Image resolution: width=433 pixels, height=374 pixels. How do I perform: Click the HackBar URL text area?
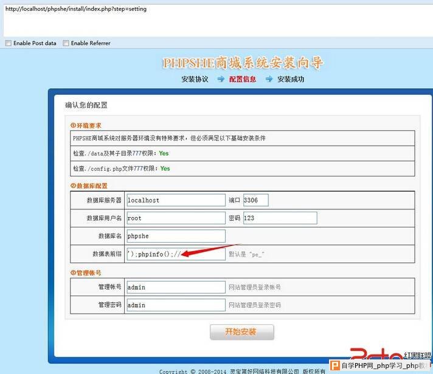point(218,21)
